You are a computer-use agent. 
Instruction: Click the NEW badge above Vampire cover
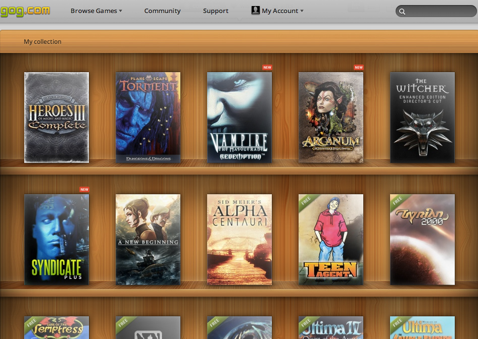[x=267, y=67]
